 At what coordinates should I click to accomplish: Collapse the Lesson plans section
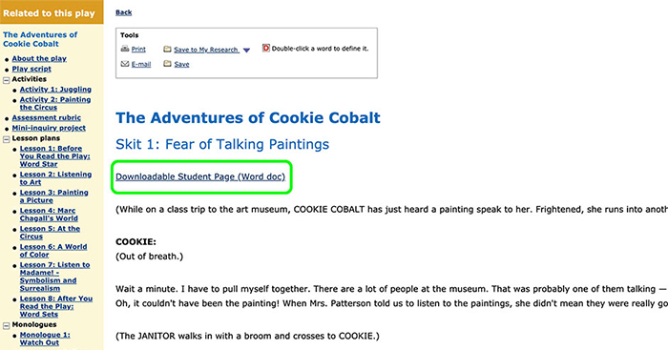[6, 139]
